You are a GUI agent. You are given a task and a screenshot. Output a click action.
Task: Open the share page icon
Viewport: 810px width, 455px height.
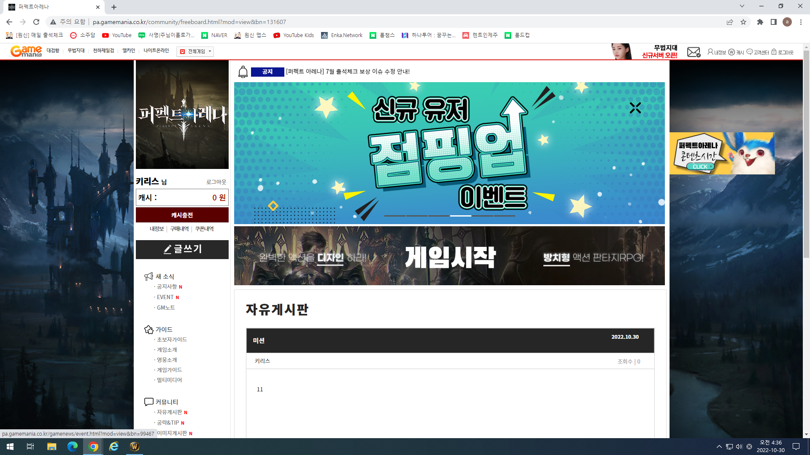click(730, 22)
